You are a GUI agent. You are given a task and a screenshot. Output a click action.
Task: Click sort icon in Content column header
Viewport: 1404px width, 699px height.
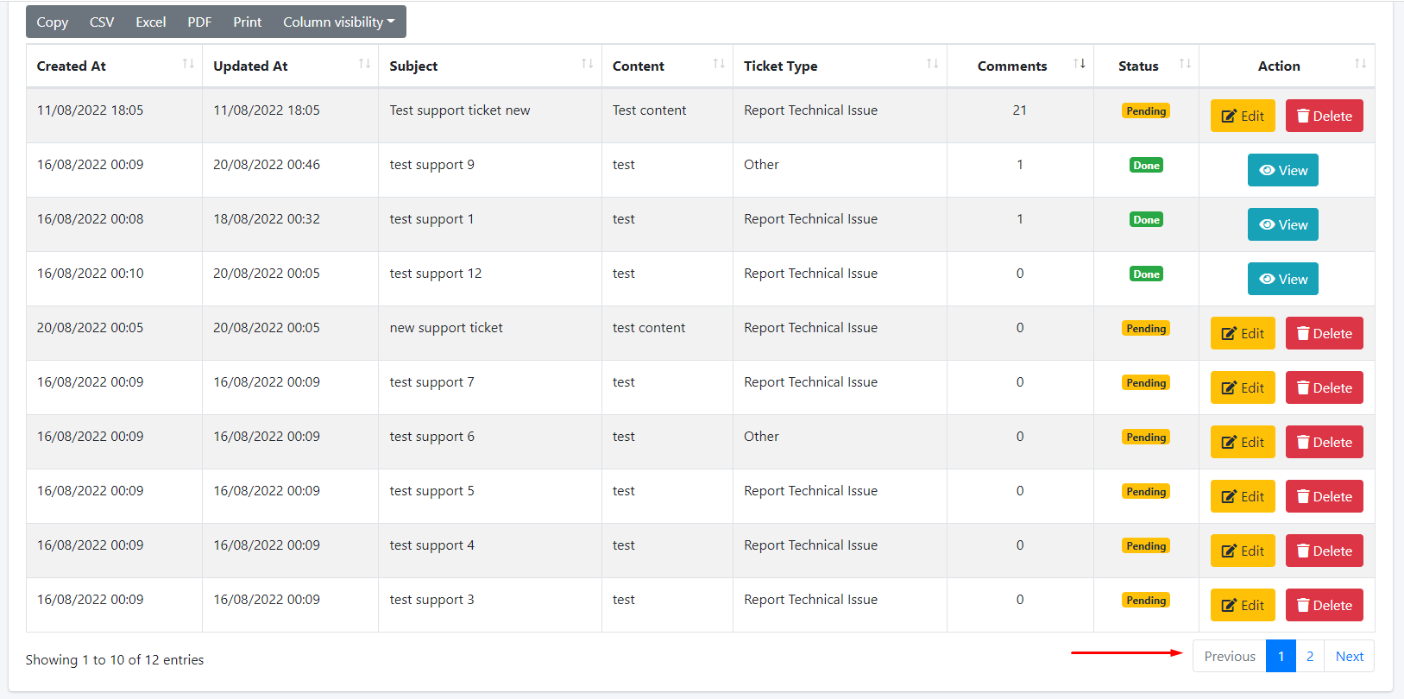(x=718, y=64)
